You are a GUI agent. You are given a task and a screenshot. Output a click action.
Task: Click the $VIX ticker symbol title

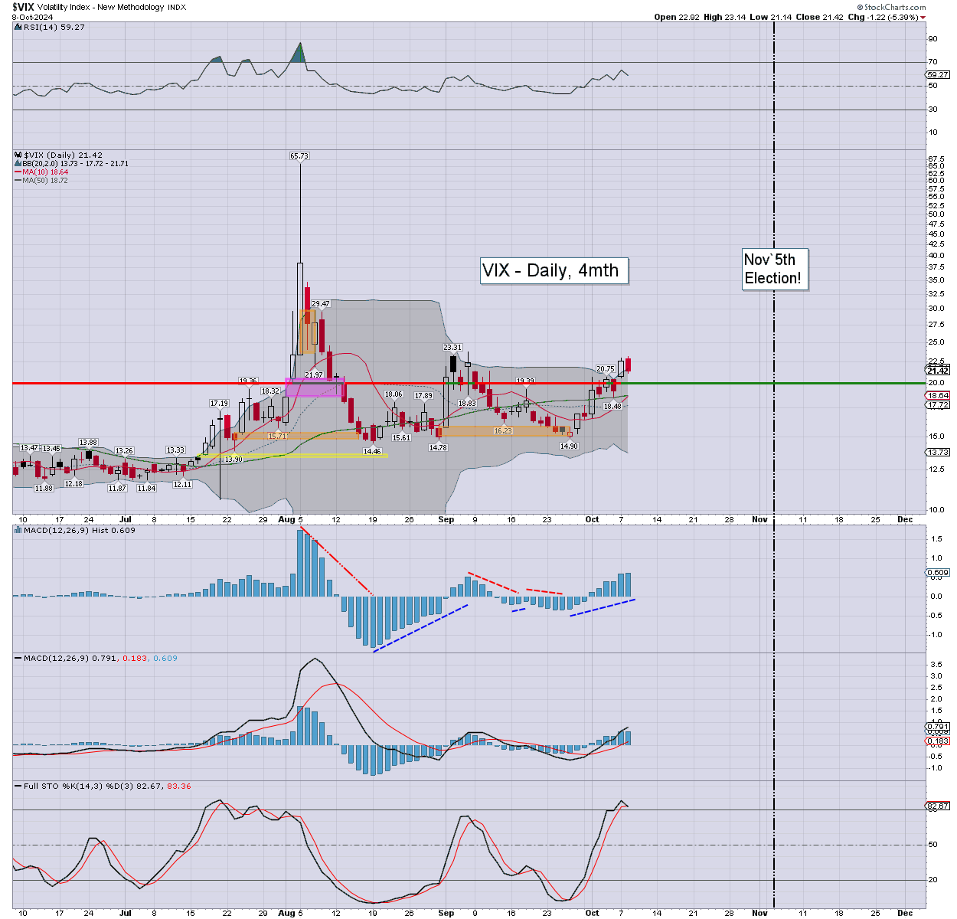[x=23, y=7]
